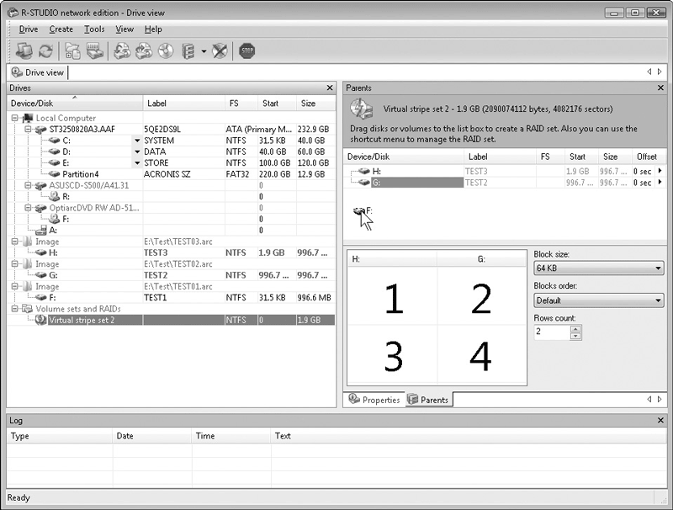Switch to the Properties tab

coord(374,400)
